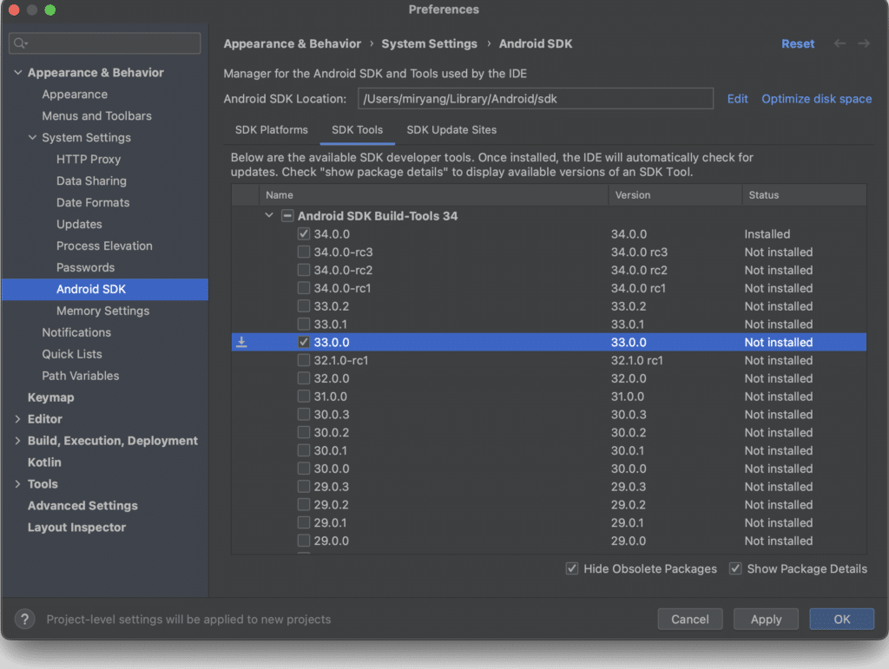
Task: Expand the Tools section
Action: point(17,484)
